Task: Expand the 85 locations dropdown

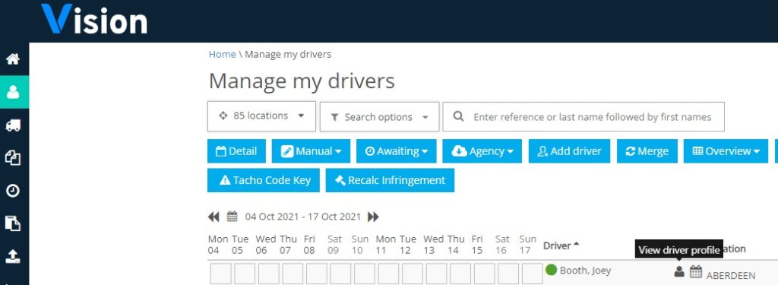Action: (x=261, y=116)
